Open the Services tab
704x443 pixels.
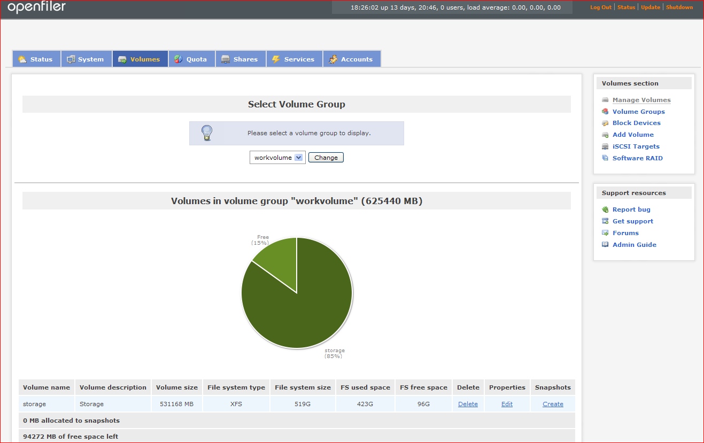pyautogui.click(x=294, y=59)
